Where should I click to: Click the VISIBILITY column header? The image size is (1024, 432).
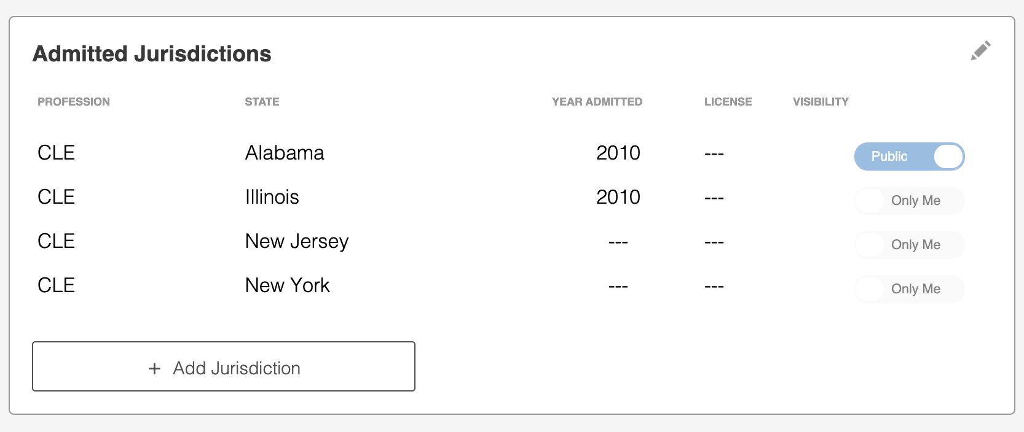[x=821, y=101]
